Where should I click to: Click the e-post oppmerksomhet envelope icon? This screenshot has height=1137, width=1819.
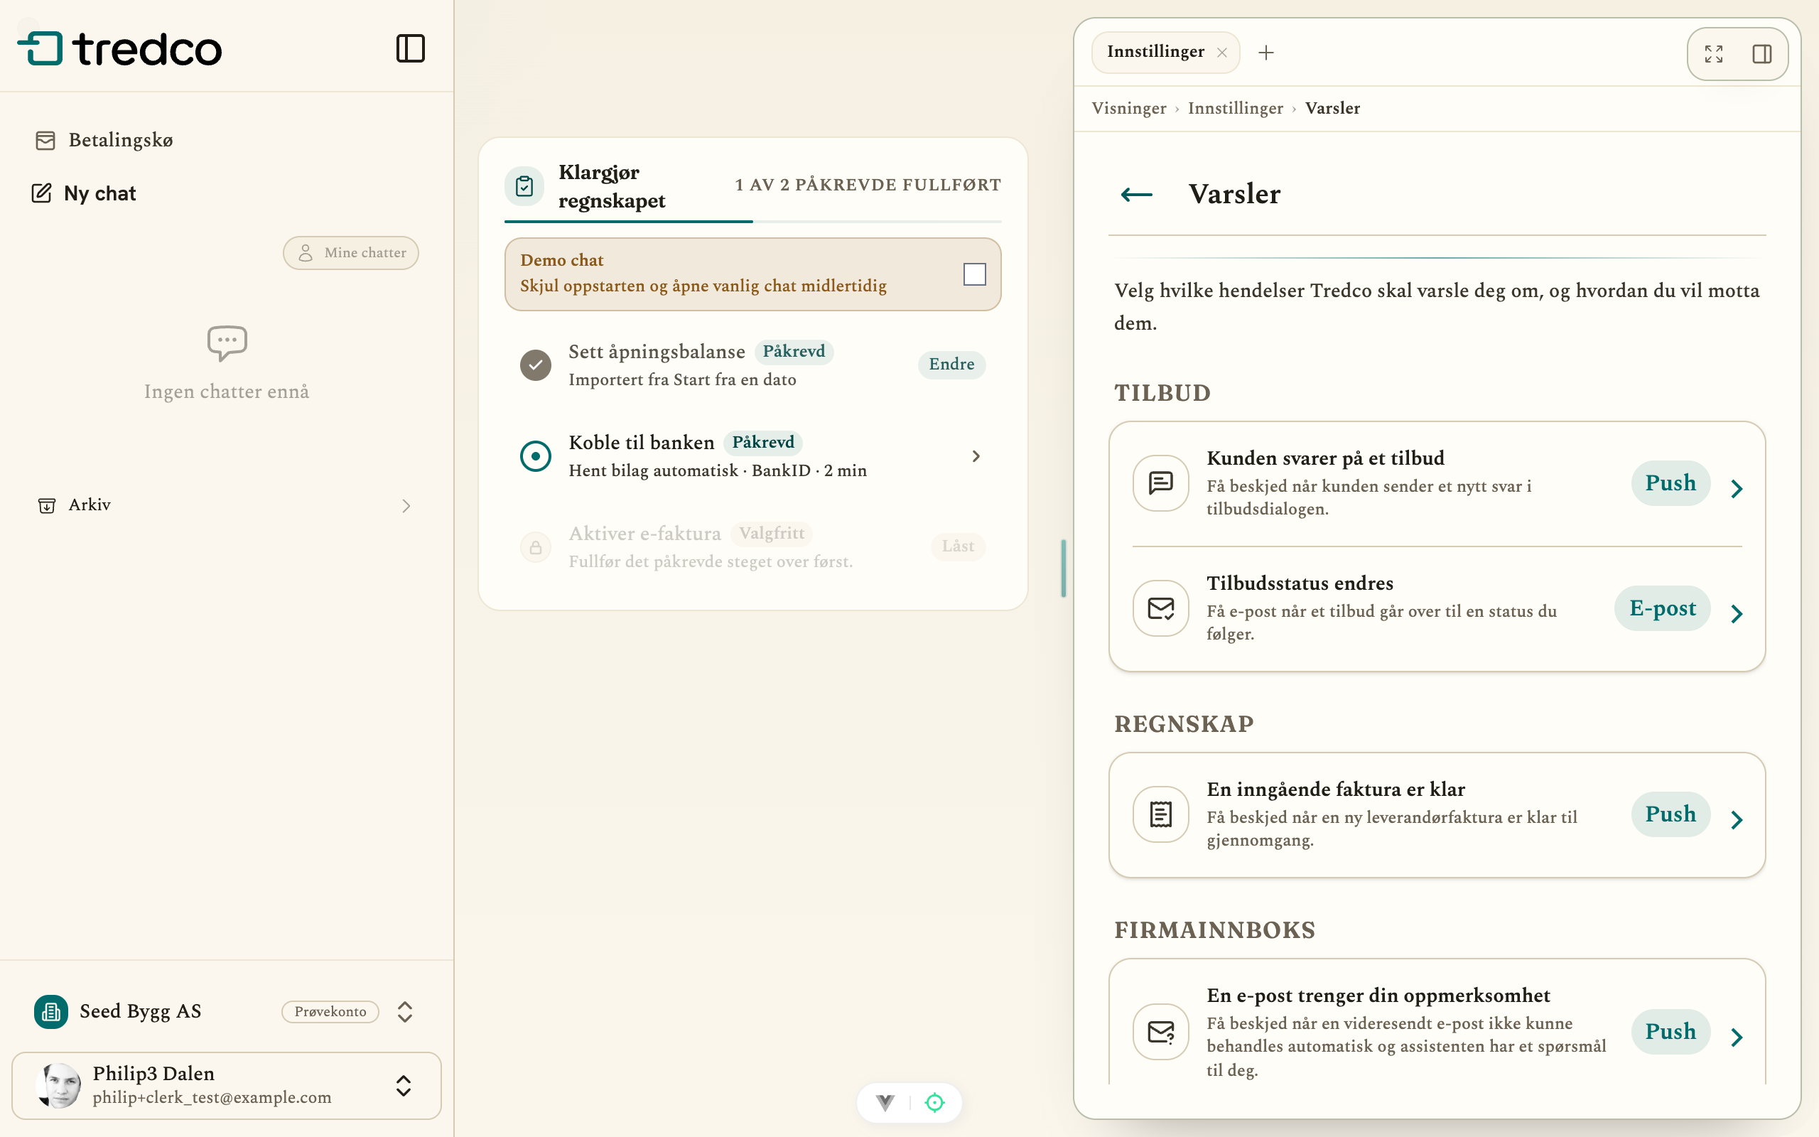(x=1160, y=1032)
